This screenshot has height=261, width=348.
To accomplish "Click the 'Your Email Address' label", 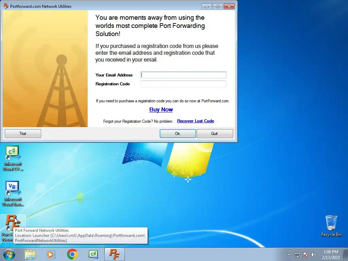I will click(x=114, y=75).
